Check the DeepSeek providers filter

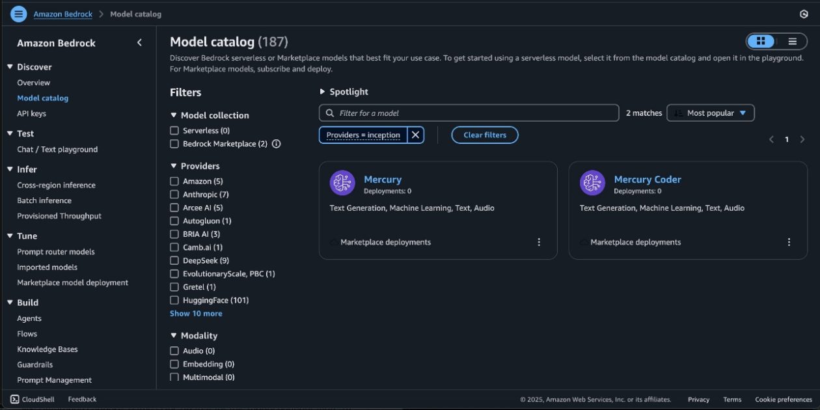[174, 260]
